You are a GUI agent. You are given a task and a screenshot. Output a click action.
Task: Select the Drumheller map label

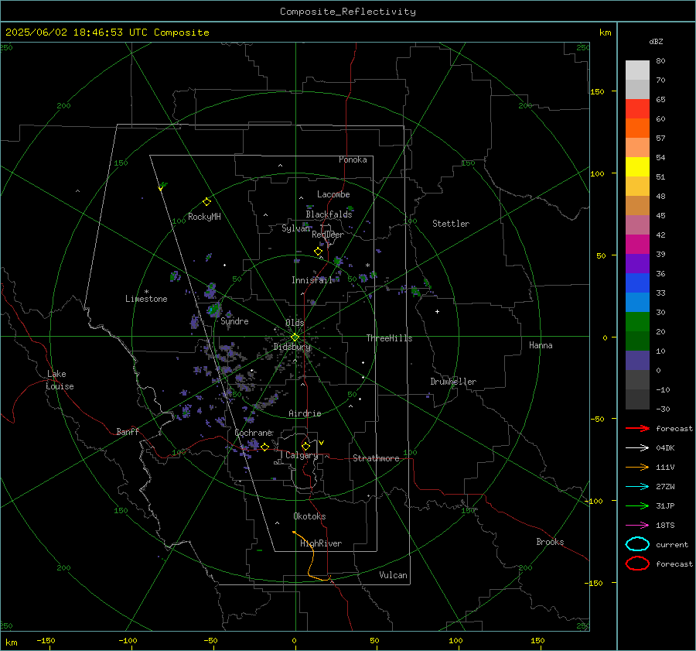coord(453,382)
